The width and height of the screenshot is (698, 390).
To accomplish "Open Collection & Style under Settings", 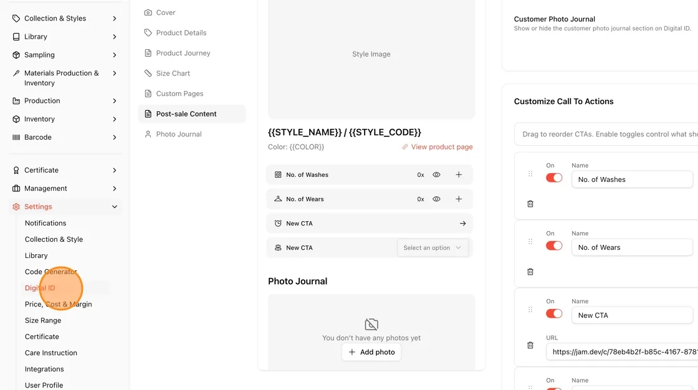I will pos(54,239).
